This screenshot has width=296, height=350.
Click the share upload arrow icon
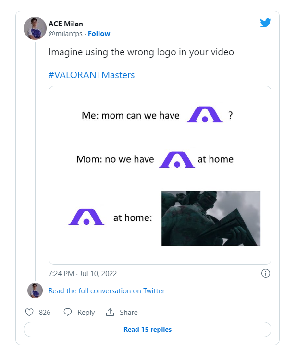[110, 312]
